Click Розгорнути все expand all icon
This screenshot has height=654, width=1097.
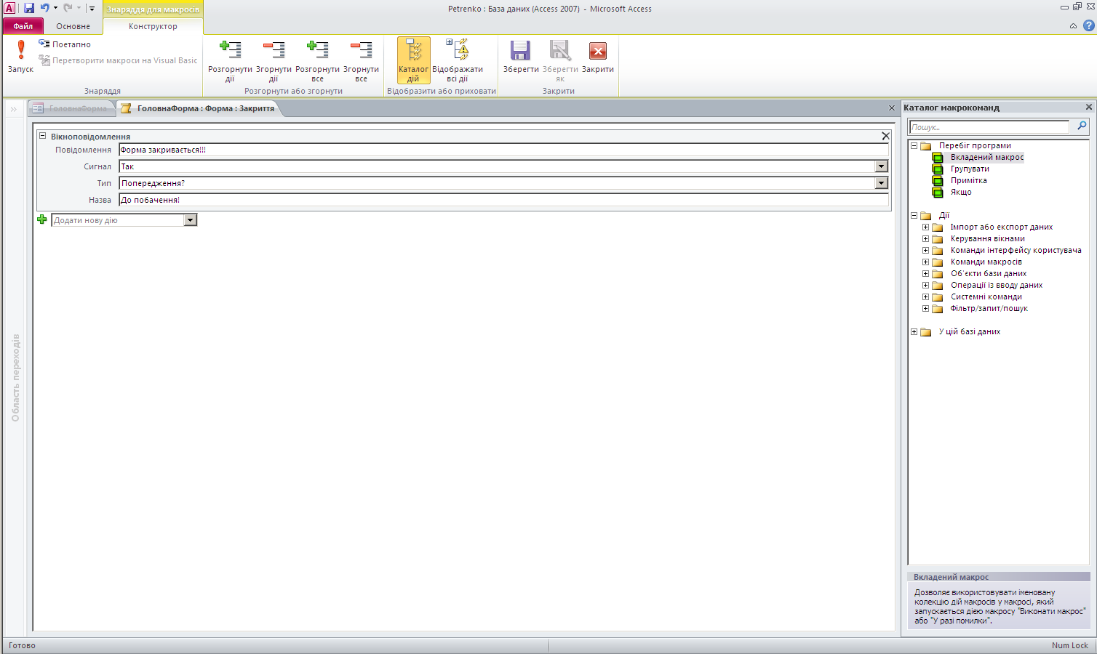tap(317, 51)
